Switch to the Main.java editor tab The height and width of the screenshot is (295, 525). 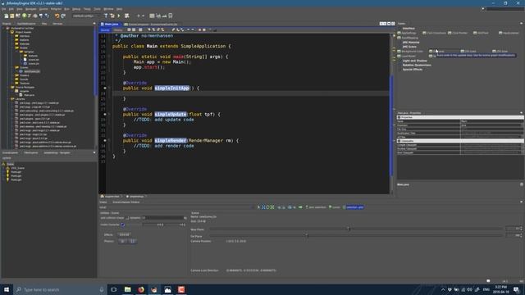click(110, 24)
